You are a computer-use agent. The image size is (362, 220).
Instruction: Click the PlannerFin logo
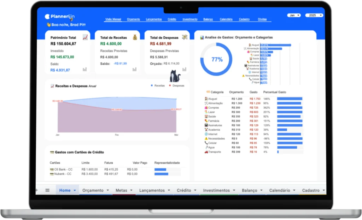pos(61,17)
